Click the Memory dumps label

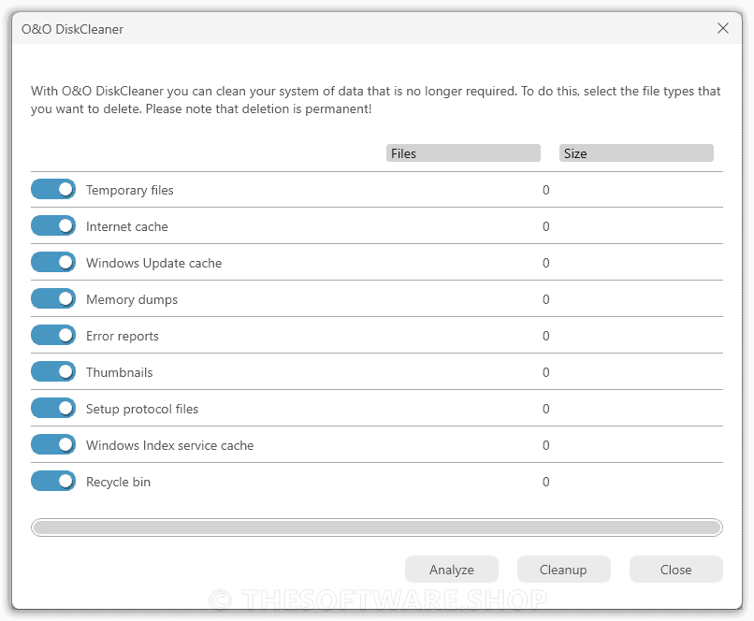[132, 300]
